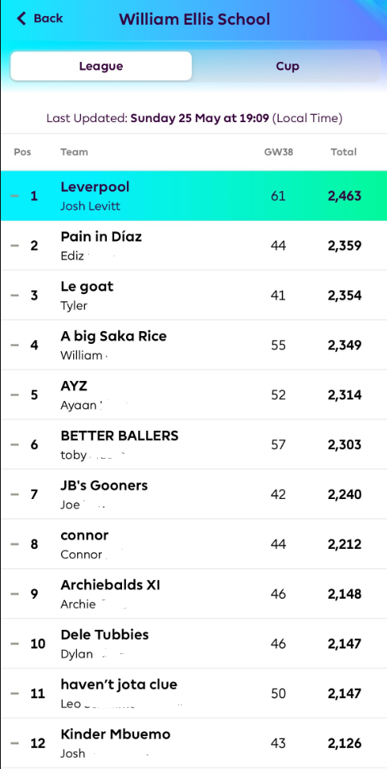Click the position movement dash beside rank 1
The height and width of the screenshot is (769, 387).
pyautogui.click(x=14, y=196)
